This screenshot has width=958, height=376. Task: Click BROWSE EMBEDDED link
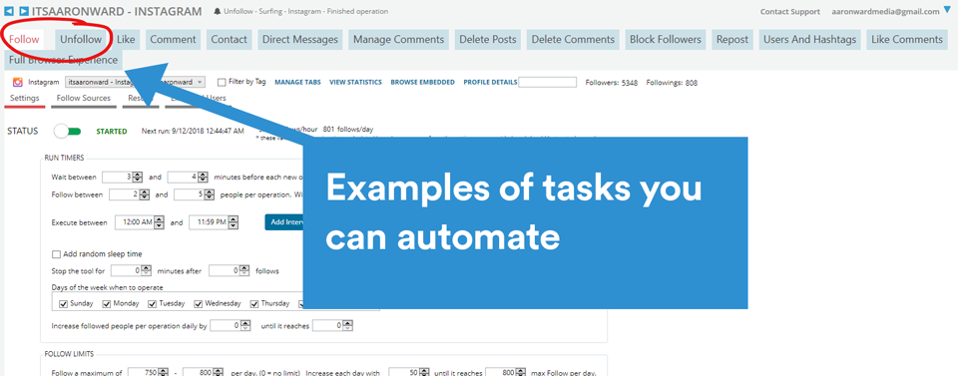(423, 82)
